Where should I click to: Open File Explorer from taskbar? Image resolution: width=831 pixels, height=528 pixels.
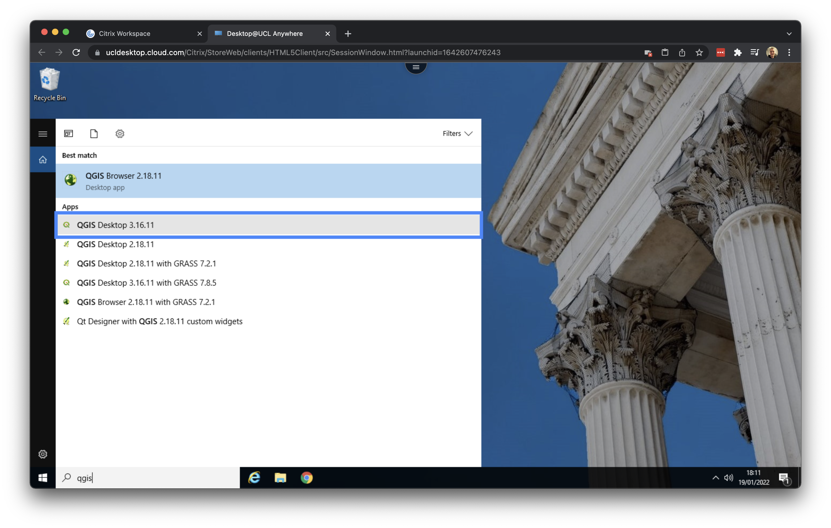tap(280, 478)
